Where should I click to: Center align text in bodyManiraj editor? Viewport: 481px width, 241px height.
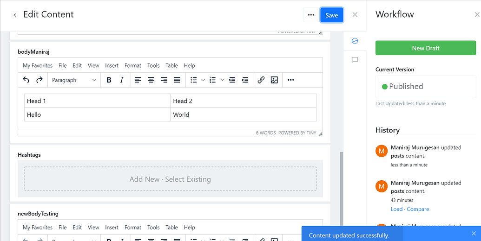[151, 80]
